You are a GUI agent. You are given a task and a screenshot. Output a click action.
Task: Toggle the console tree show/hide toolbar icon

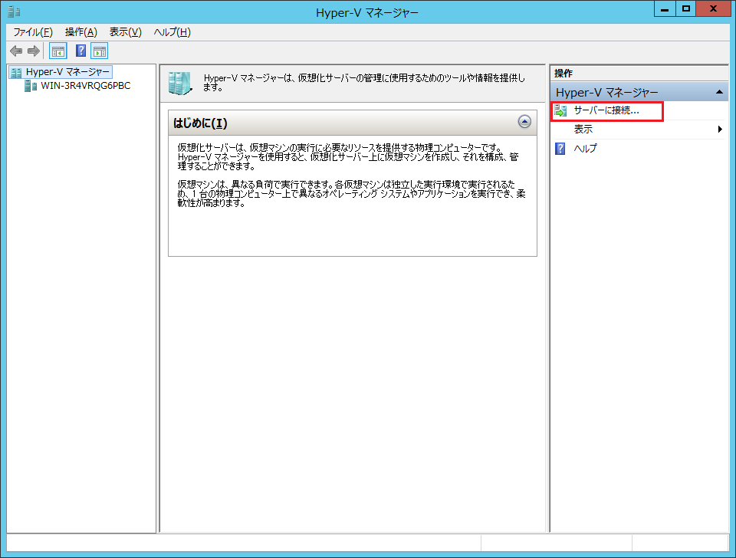coord(58,51)
